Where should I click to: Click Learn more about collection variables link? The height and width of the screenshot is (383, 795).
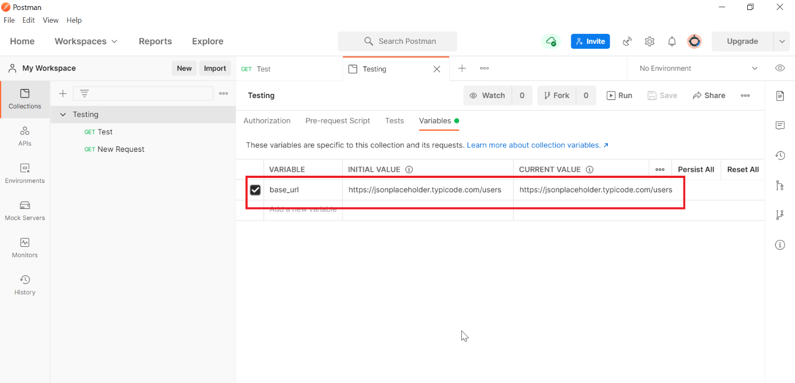click(534, 145)
